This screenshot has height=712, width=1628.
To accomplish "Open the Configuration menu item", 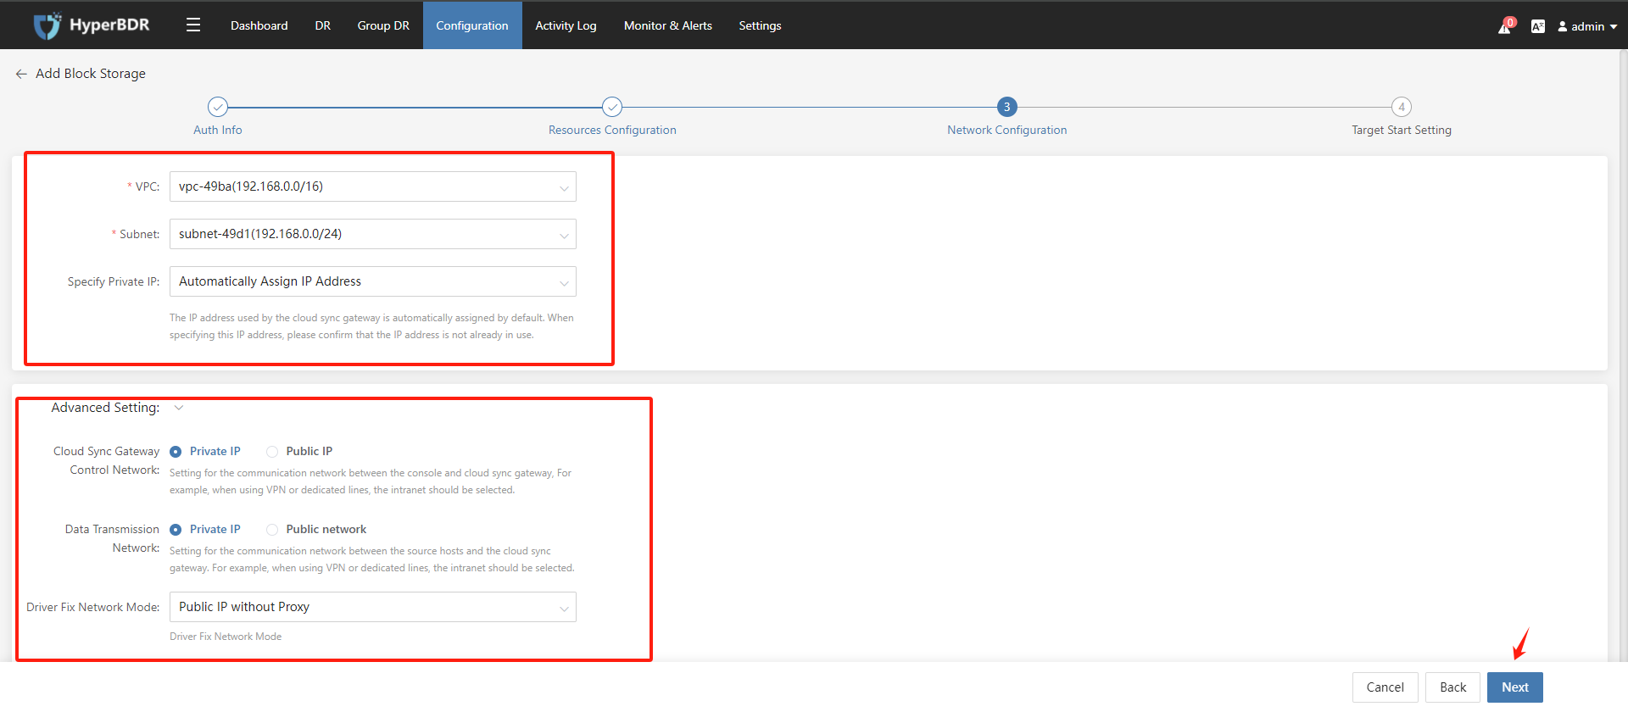I will pos(472,25).
